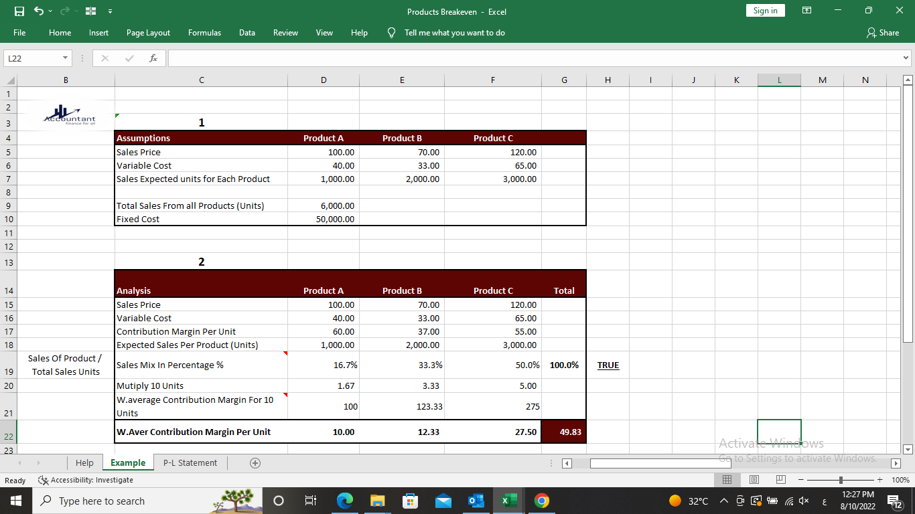Click the Name Box showing L22
This screenshot has height=514, width=915.
coord(31,58)
